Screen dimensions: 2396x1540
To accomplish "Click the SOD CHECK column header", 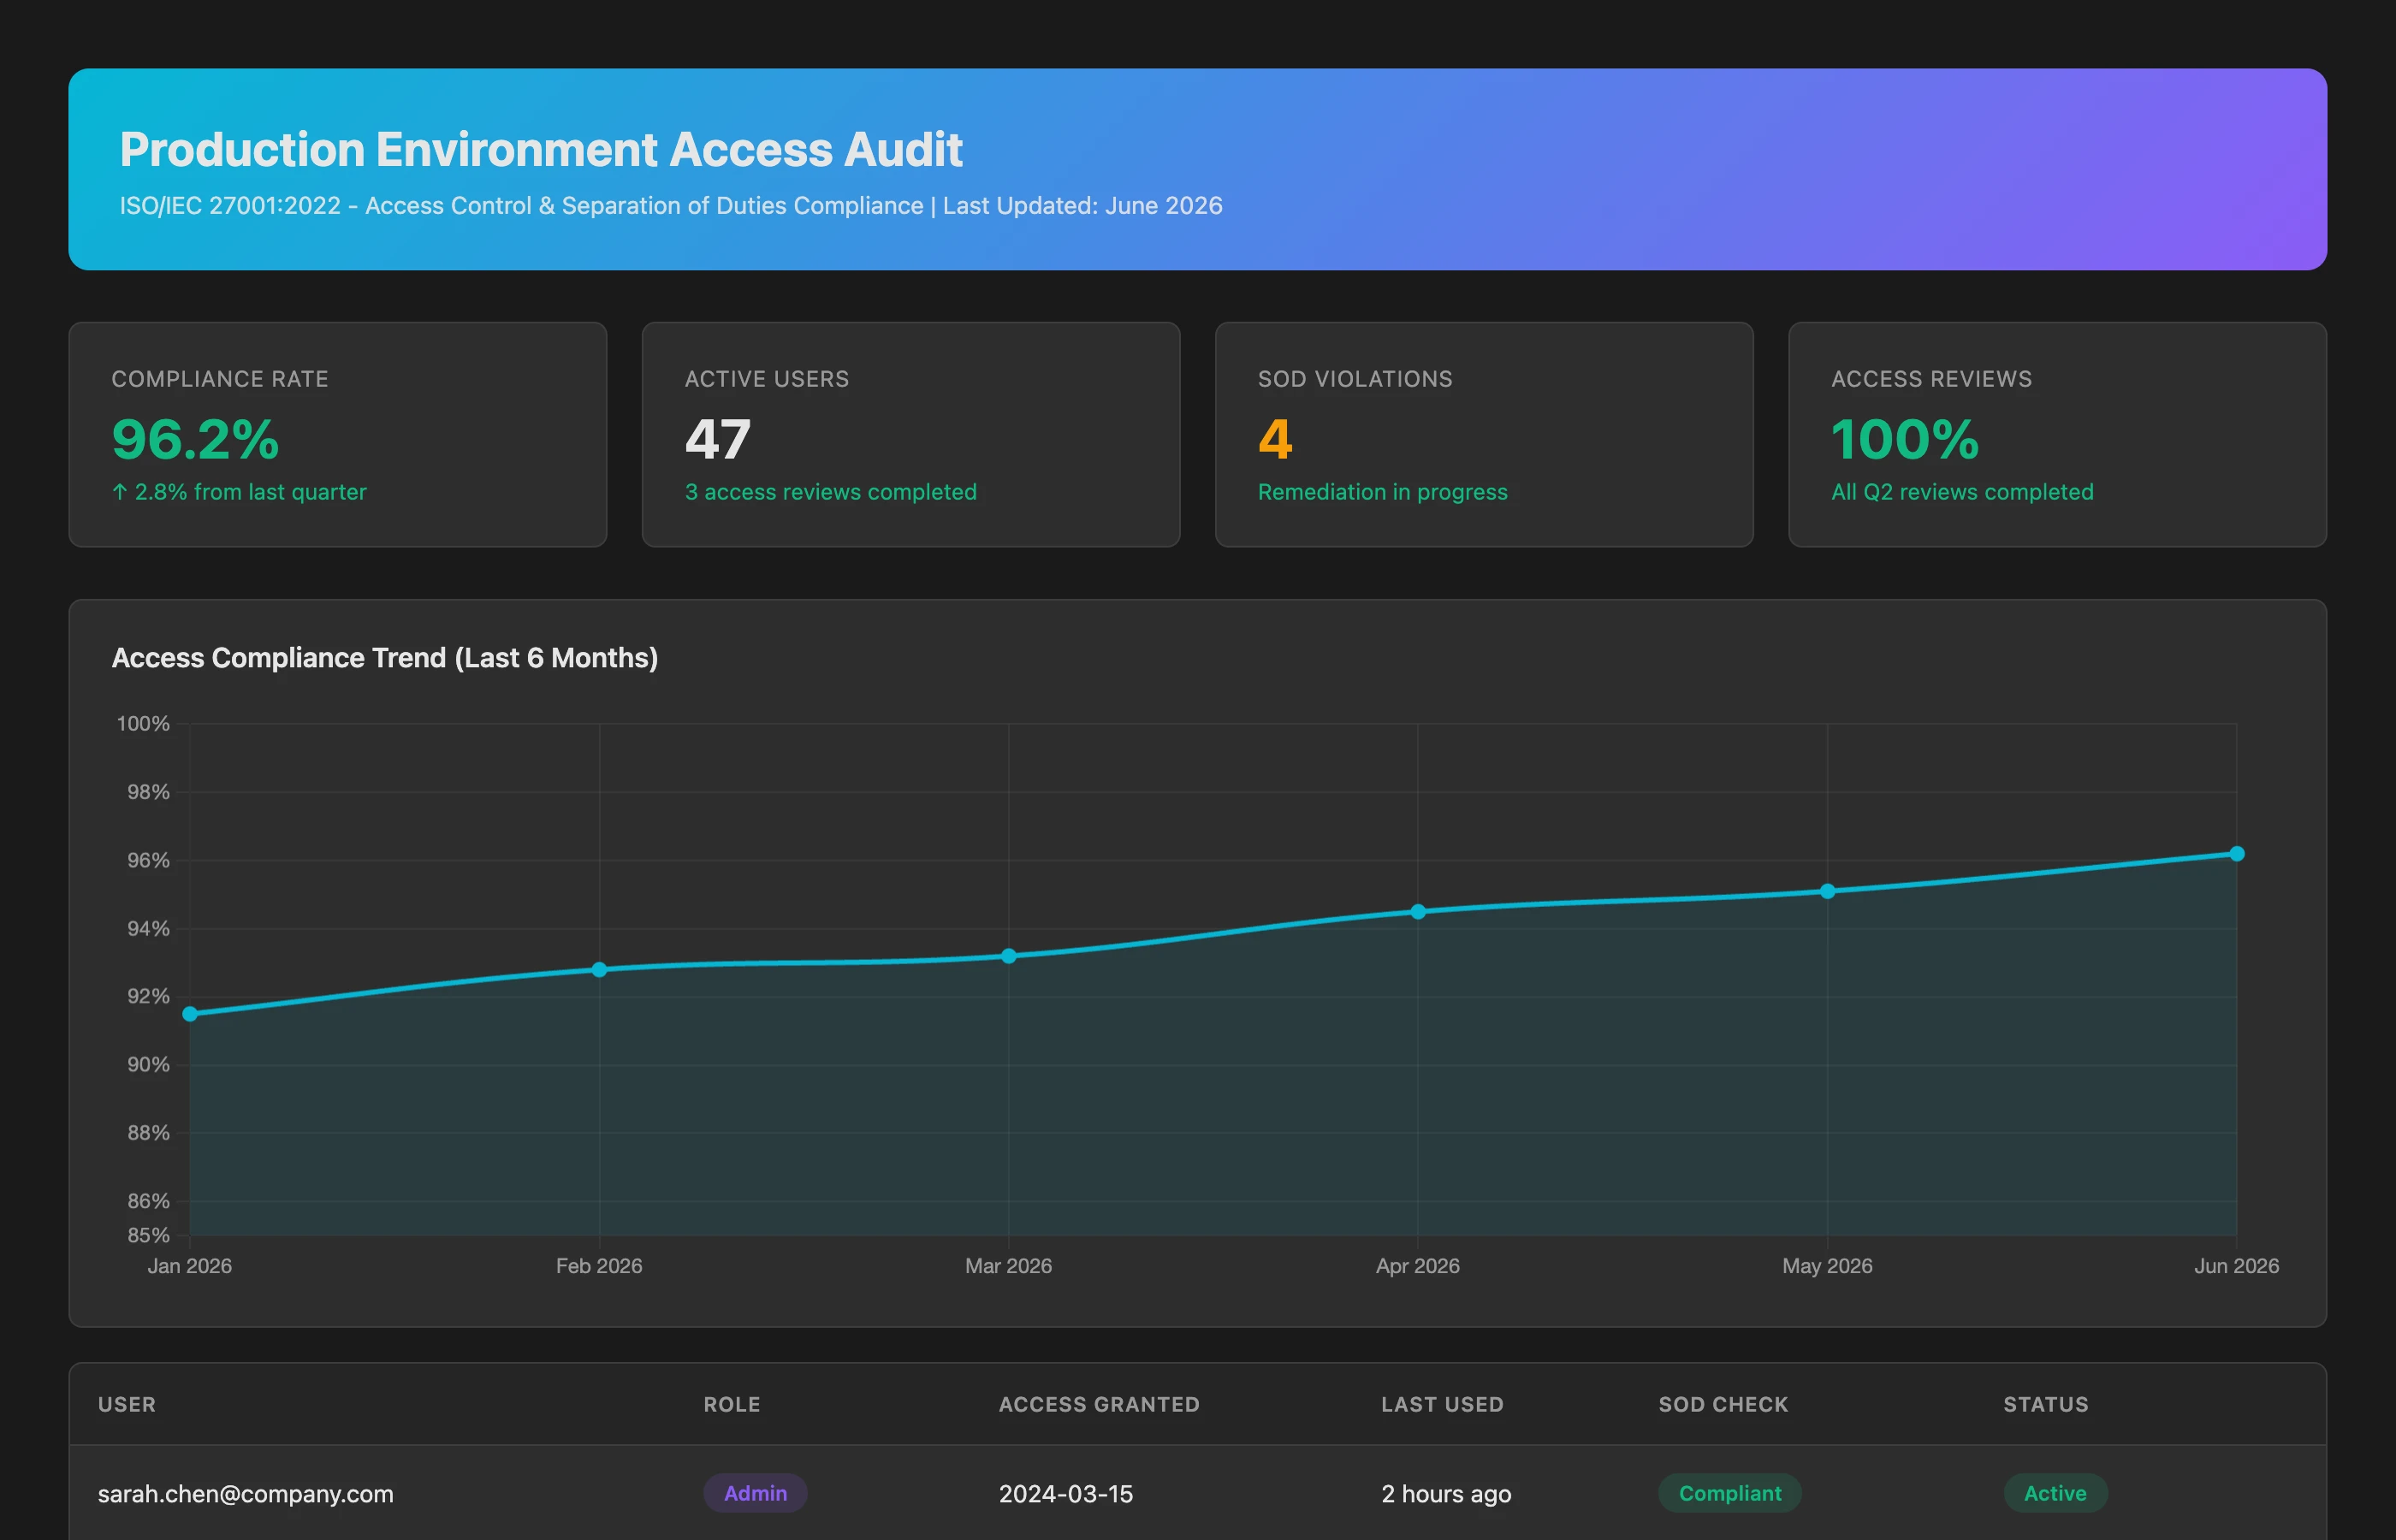I will click(1723, 1404).
